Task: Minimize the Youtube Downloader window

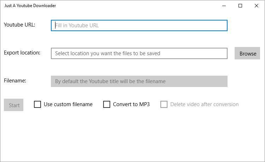Action: coord(224,6)
